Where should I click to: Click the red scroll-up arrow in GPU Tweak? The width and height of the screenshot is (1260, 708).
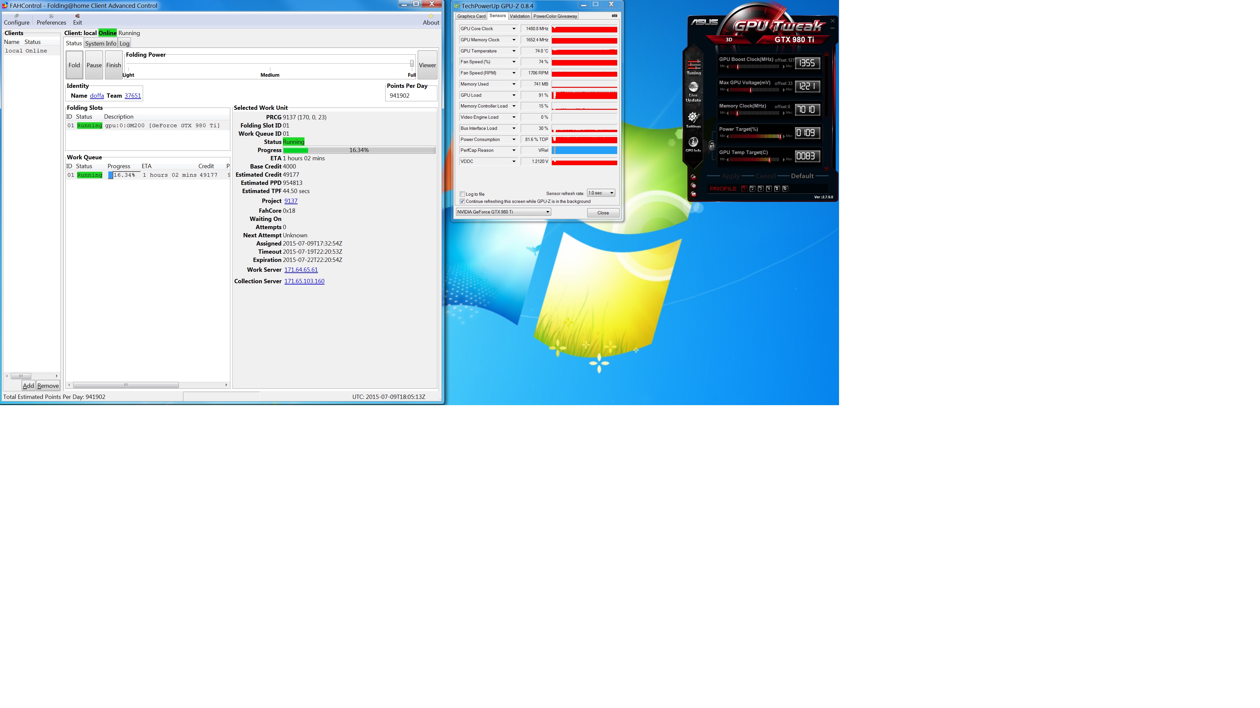click(827, 54)
